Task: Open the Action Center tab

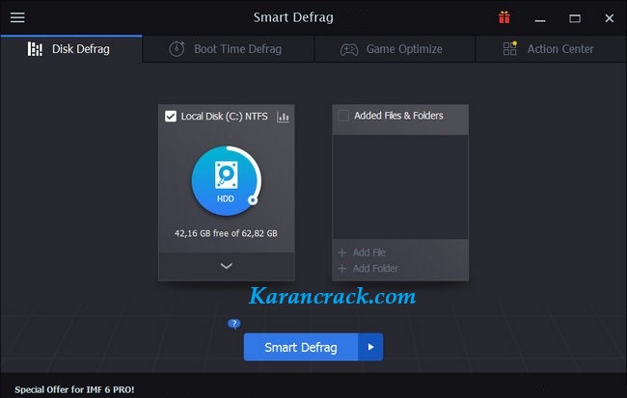Action: pos(551,49)
